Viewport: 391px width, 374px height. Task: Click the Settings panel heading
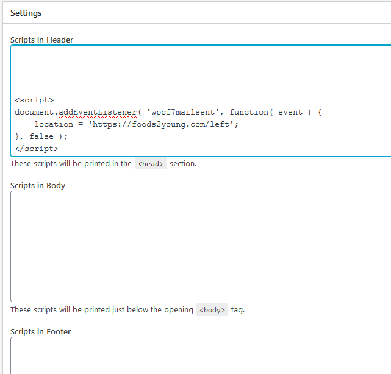[26, 13]
